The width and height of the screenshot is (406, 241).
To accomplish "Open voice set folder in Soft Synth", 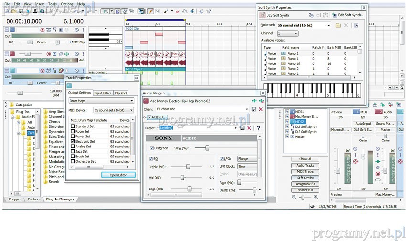I will (x=338, y=25).
